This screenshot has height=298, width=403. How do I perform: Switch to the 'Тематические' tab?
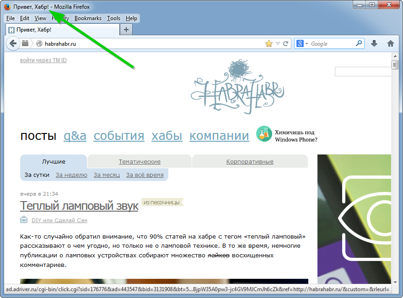click(x=140, y=162)
